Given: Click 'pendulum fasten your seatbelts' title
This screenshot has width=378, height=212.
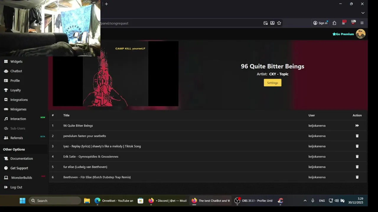Looking at the screenshot, I should tap(84, 136).
